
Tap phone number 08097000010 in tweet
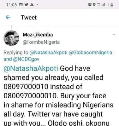[26, 87]
